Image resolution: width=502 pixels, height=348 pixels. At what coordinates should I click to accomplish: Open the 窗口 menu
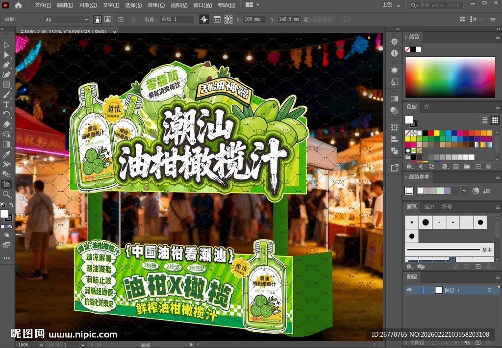(204, 5)
